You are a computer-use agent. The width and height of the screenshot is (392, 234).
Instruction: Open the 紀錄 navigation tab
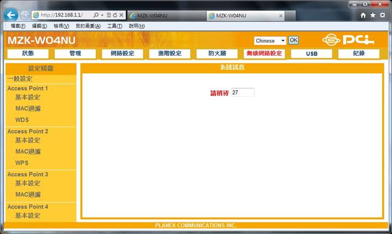point(359,54)
